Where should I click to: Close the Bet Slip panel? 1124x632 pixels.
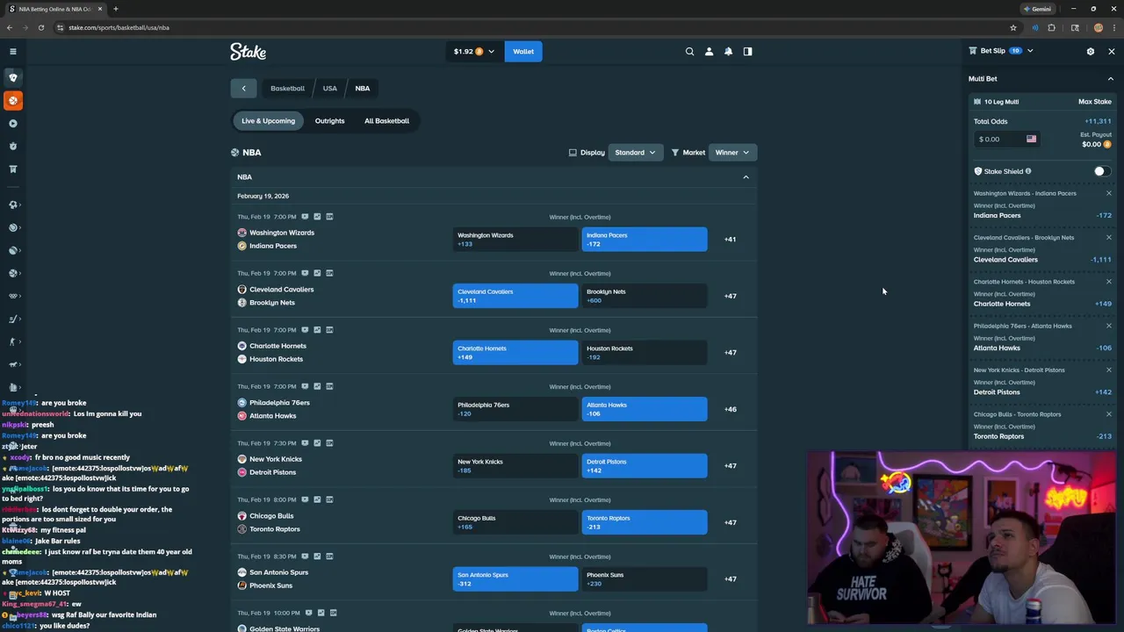coord(1111,51)
